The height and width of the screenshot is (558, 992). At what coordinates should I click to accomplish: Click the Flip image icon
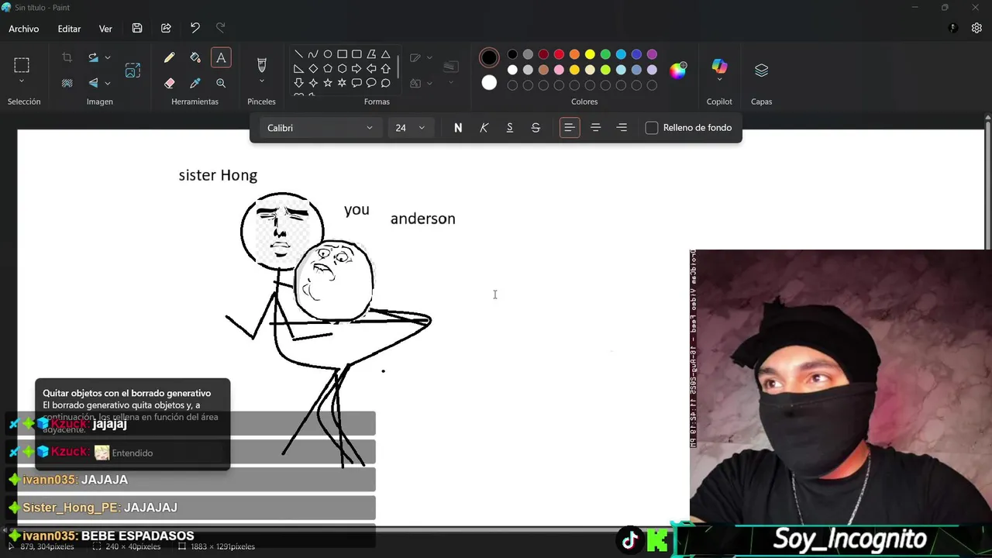93,83
